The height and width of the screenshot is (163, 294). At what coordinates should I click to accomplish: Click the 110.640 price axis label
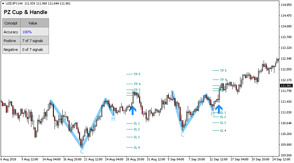[286, 123]
